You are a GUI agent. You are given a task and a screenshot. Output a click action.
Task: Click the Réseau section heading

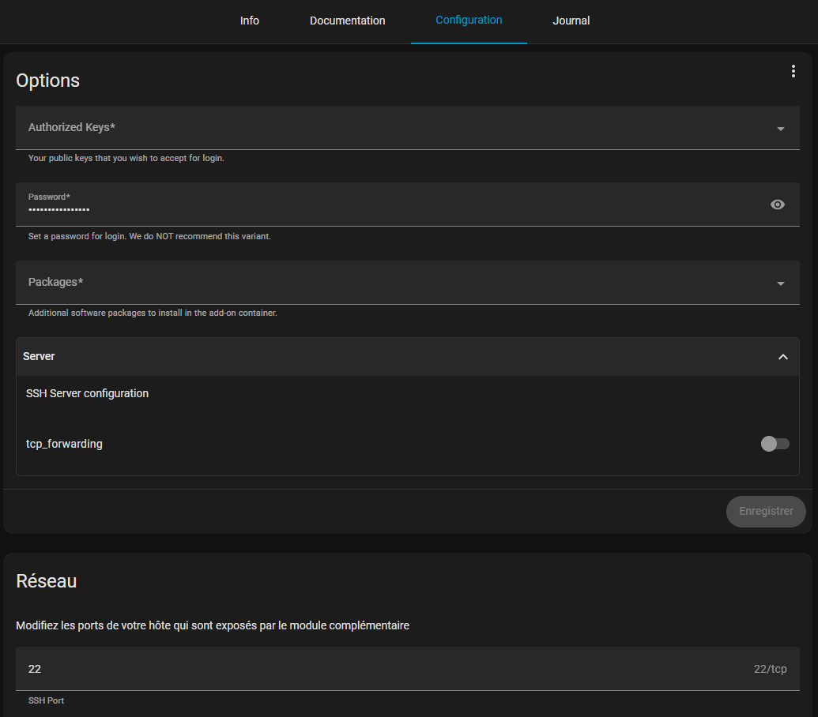[x=47, y=581]
